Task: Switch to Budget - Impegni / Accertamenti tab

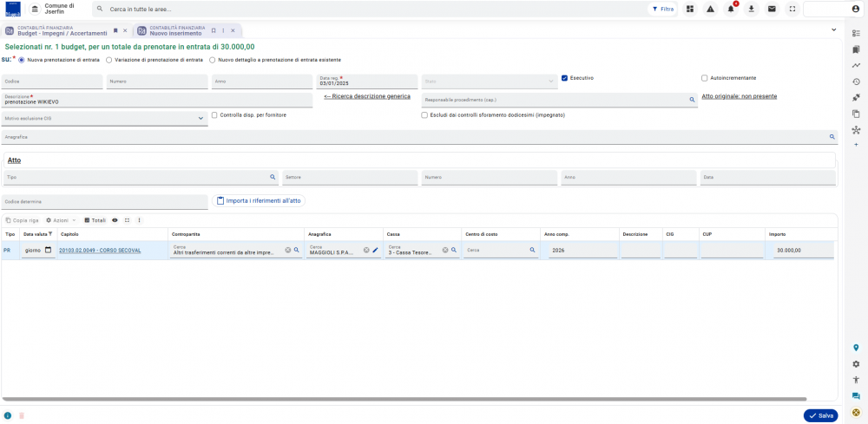Action: coord(62,31)
